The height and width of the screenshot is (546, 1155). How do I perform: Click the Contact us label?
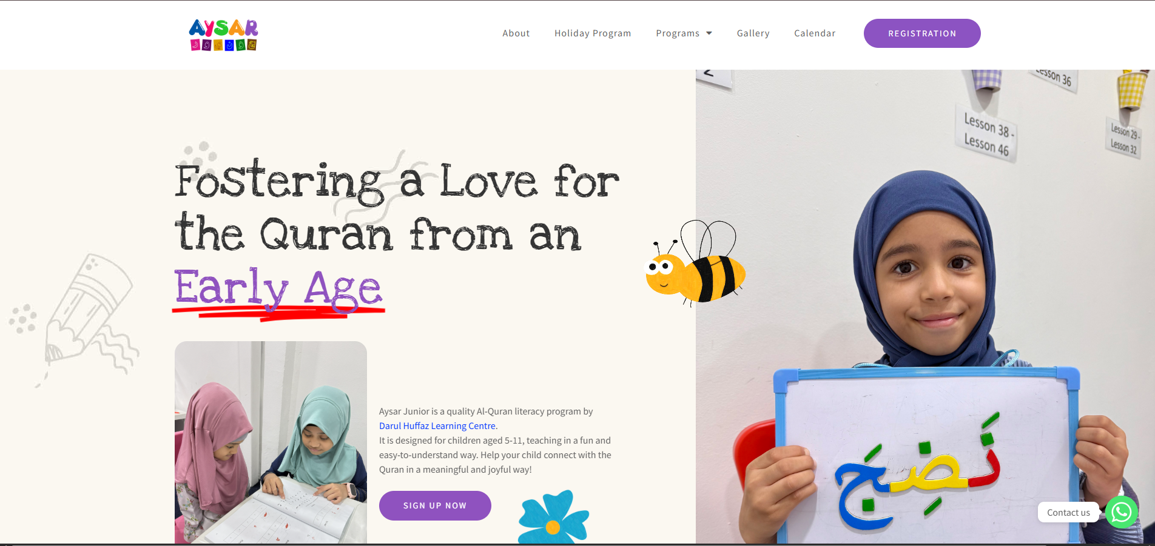click(x=1068, y=513)
